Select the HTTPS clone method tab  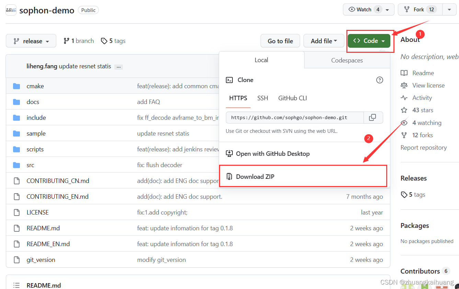pos(238,98)
